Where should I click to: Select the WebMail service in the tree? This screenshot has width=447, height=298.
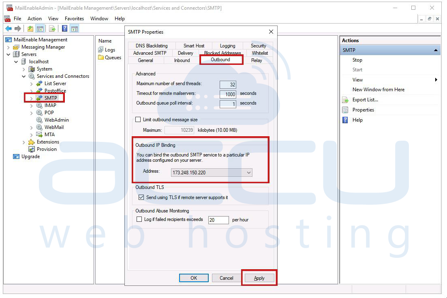pos(54,127)
